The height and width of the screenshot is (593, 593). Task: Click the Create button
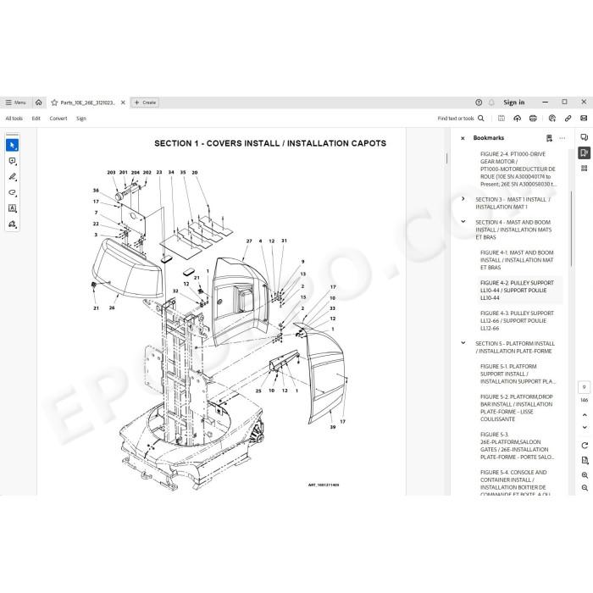[x=145, y=103]
